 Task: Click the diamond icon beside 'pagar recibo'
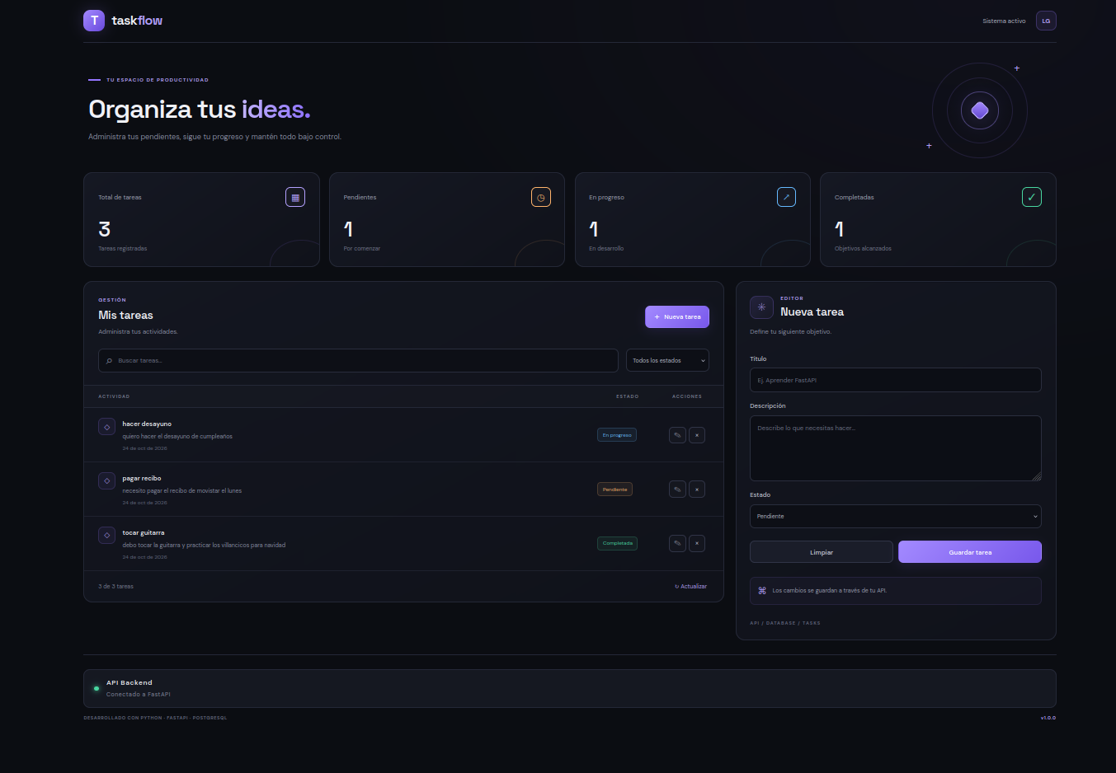107,480
